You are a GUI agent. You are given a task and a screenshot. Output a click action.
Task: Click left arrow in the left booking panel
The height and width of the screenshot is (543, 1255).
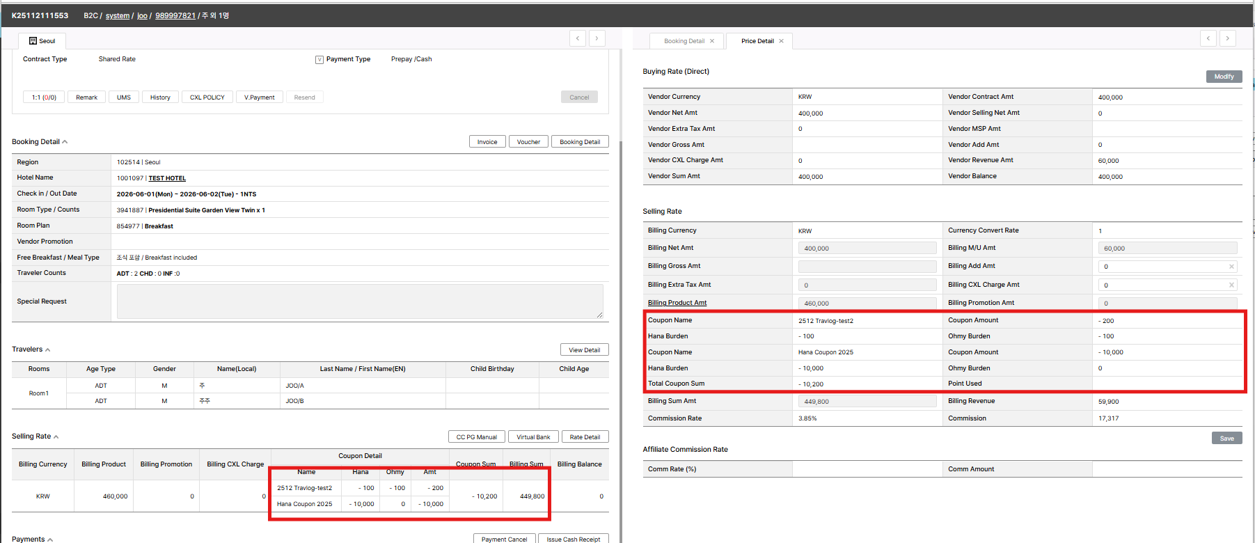(578, 38)
